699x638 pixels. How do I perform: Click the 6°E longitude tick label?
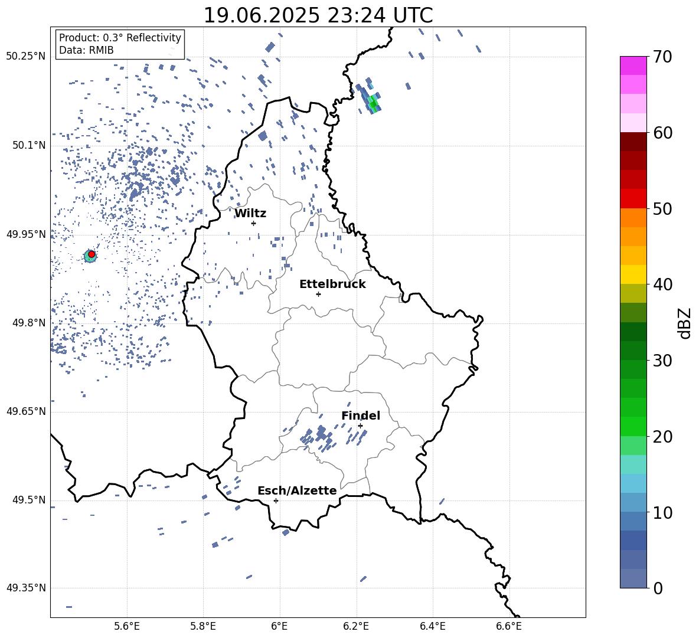(x=279, y=626)
